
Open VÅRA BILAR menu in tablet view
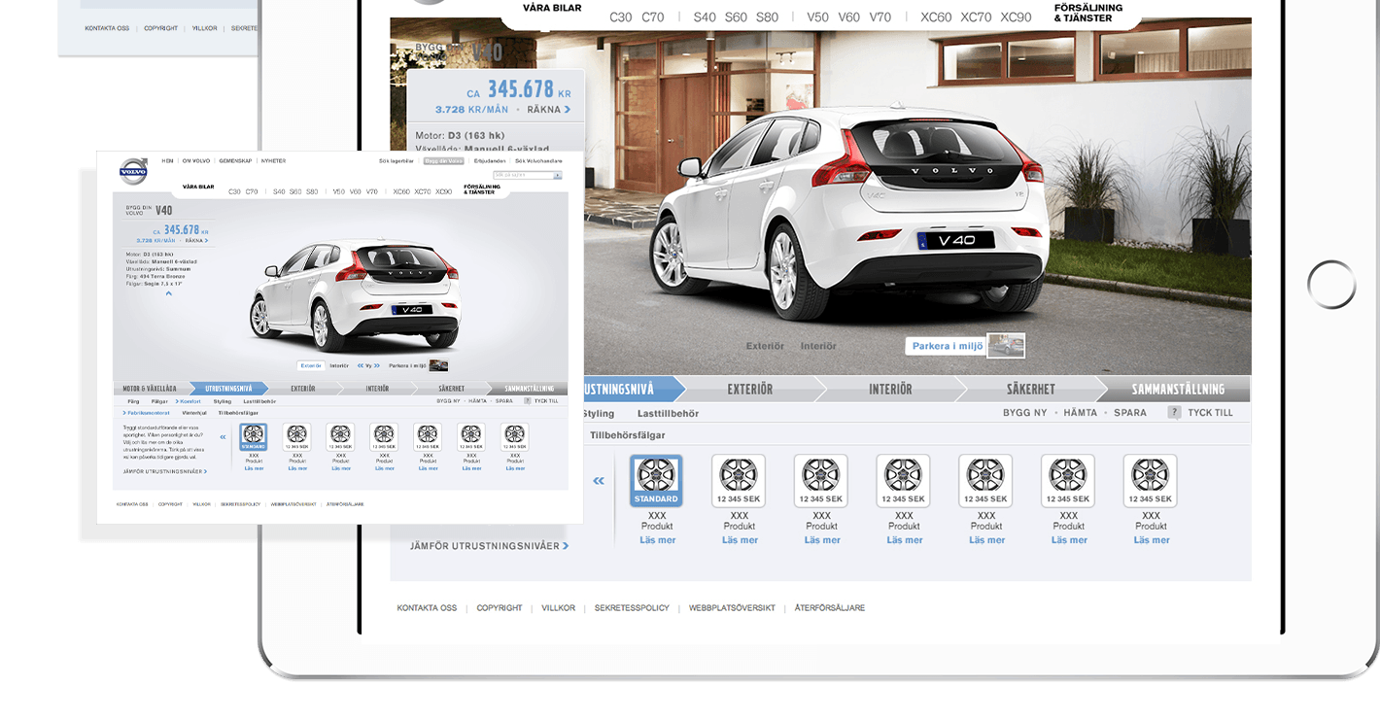(x=552, y=8)
